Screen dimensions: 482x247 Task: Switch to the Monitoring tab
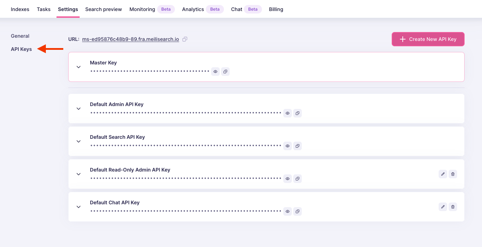(x=142, y=9)
